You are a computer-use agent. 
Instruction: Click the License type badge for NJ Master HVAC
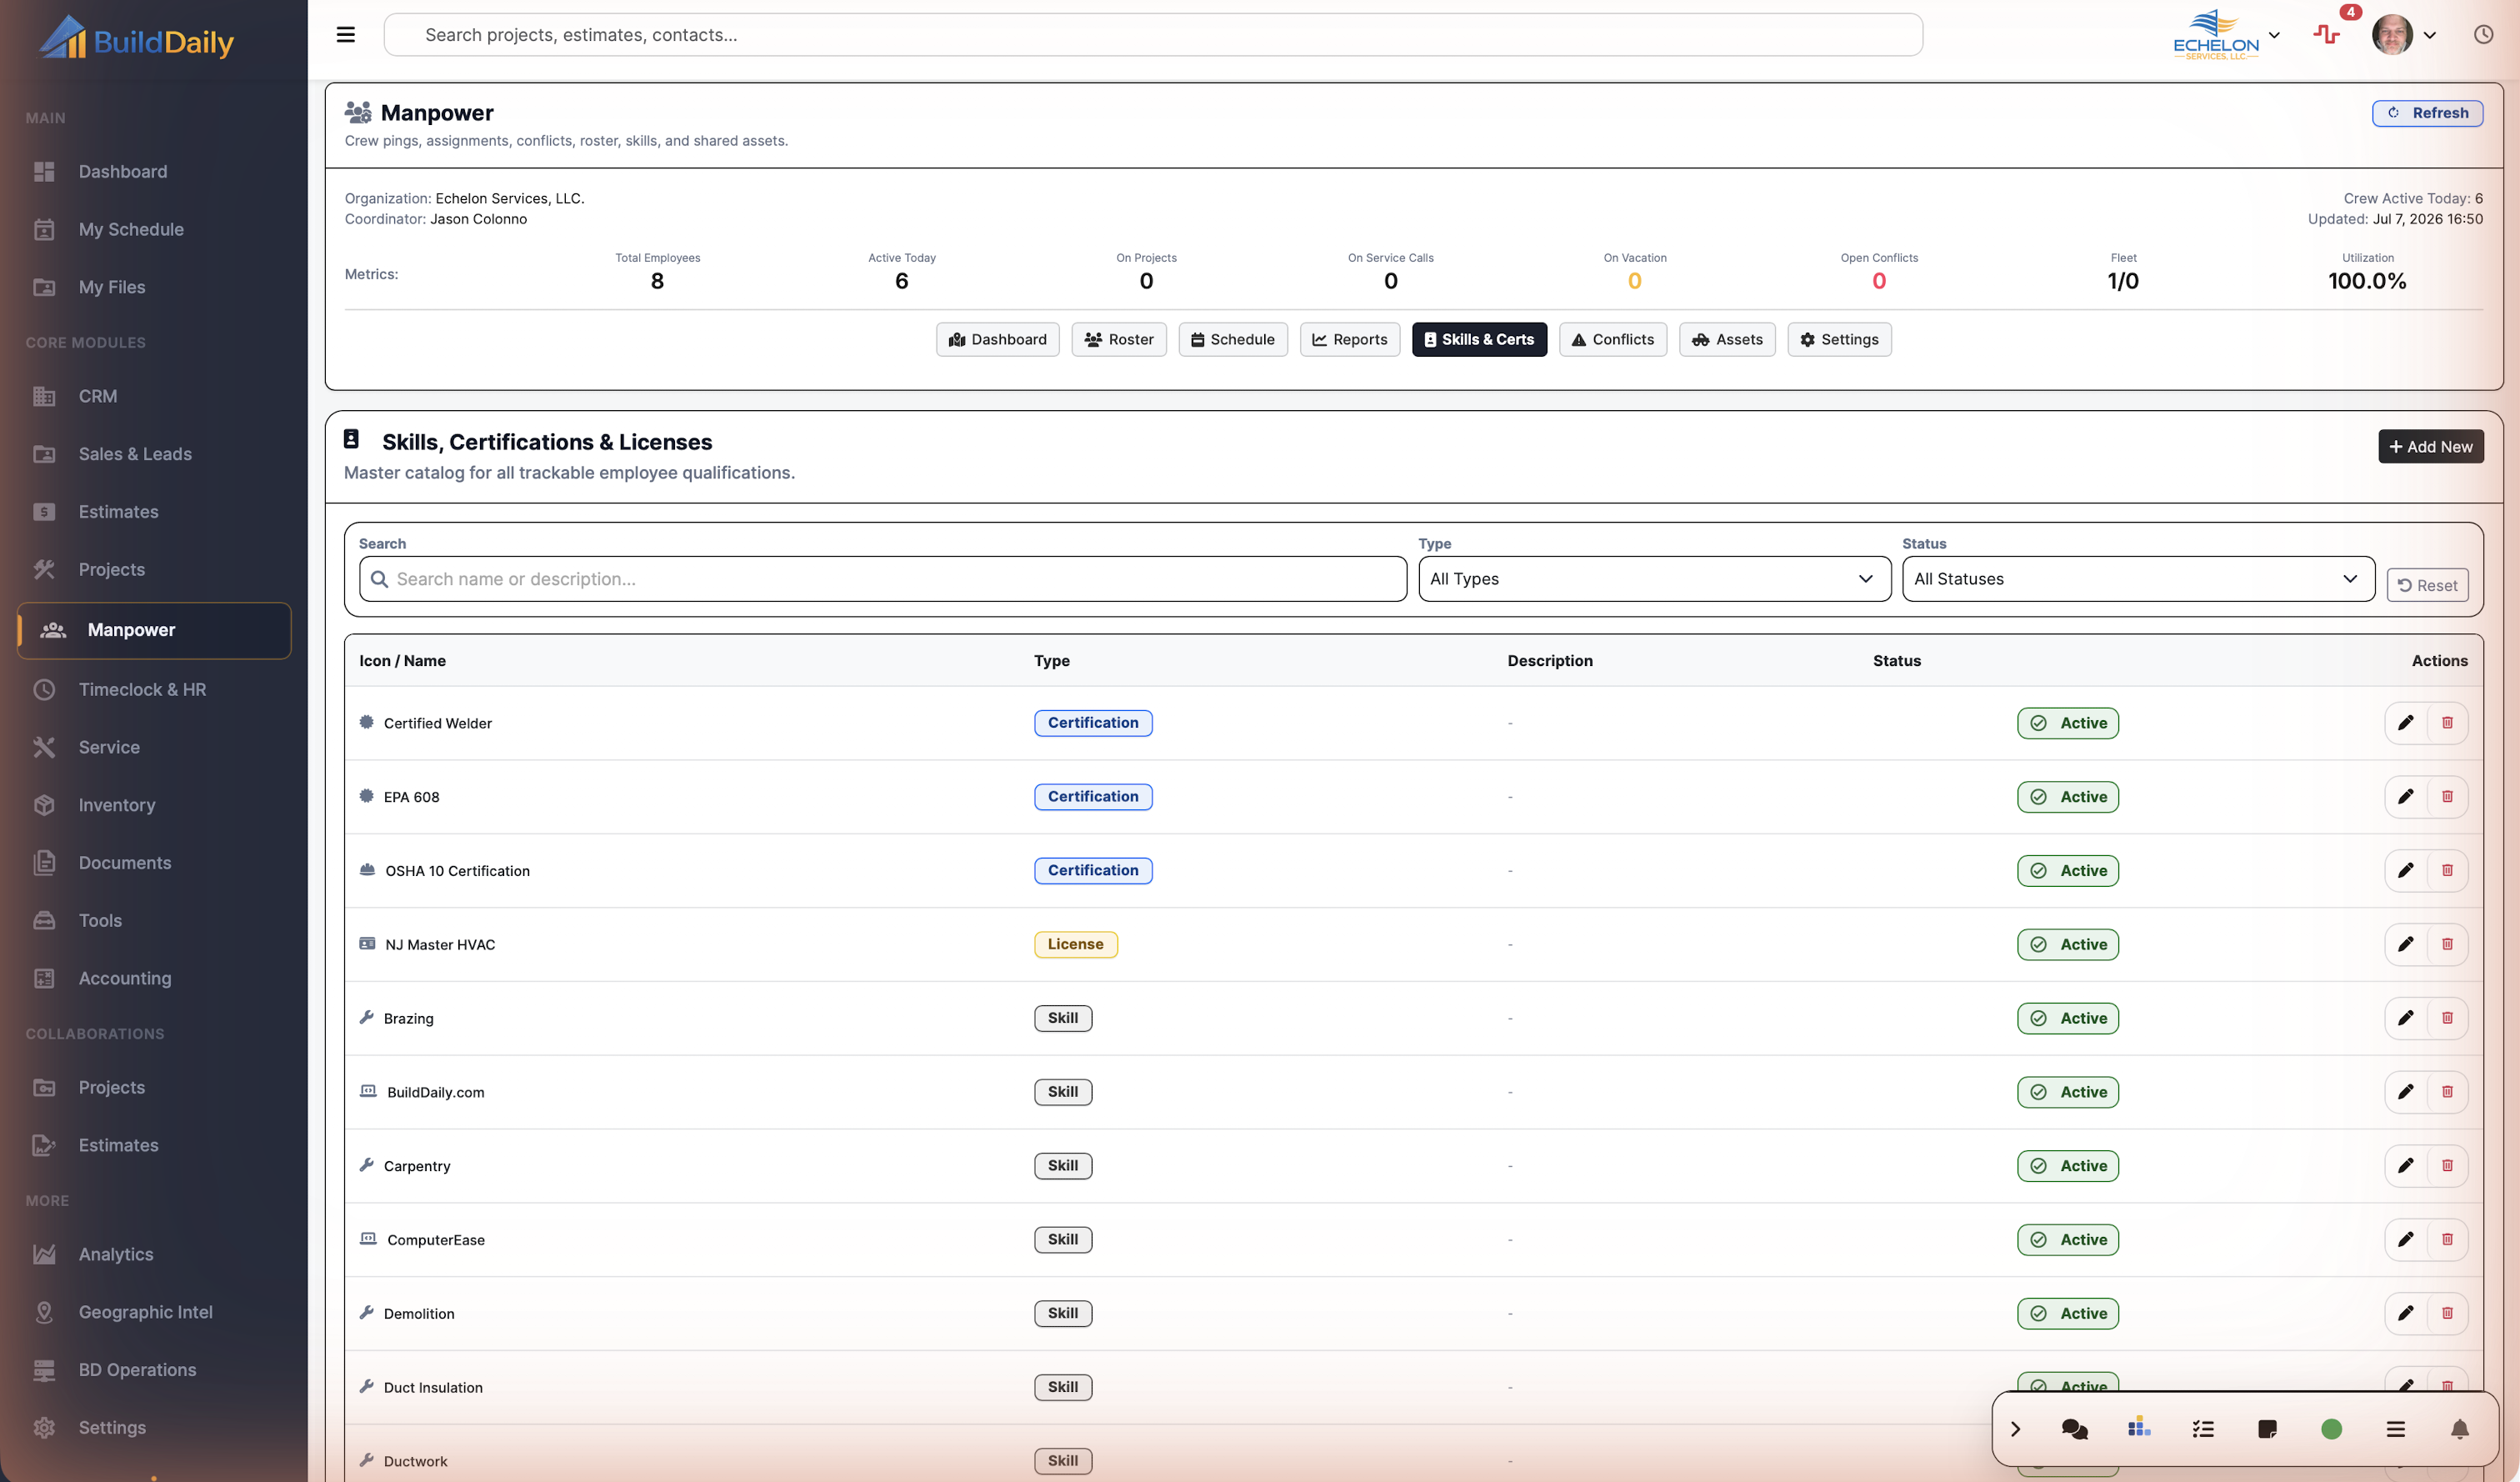pos(1076,944)
